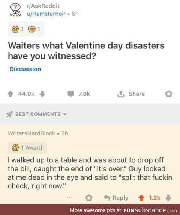Click the rocket icon next to Best Comments
The width and height of the screenshot is (180, 215).
point(10,114)
